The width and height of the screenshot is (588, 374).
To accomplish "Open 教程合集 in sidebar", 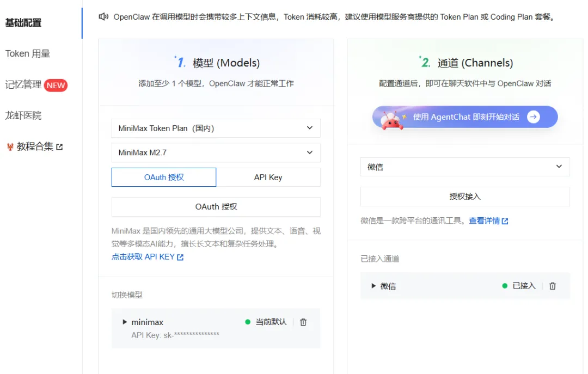I will (x=35, y=146).
